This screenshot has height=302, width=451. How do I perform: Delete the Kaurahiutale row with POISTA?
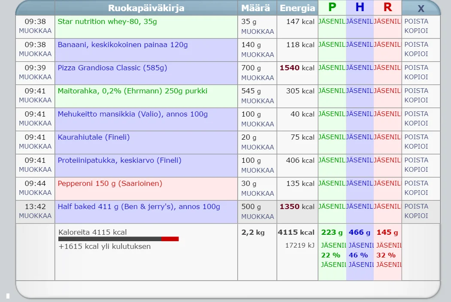tap(416, 137)
